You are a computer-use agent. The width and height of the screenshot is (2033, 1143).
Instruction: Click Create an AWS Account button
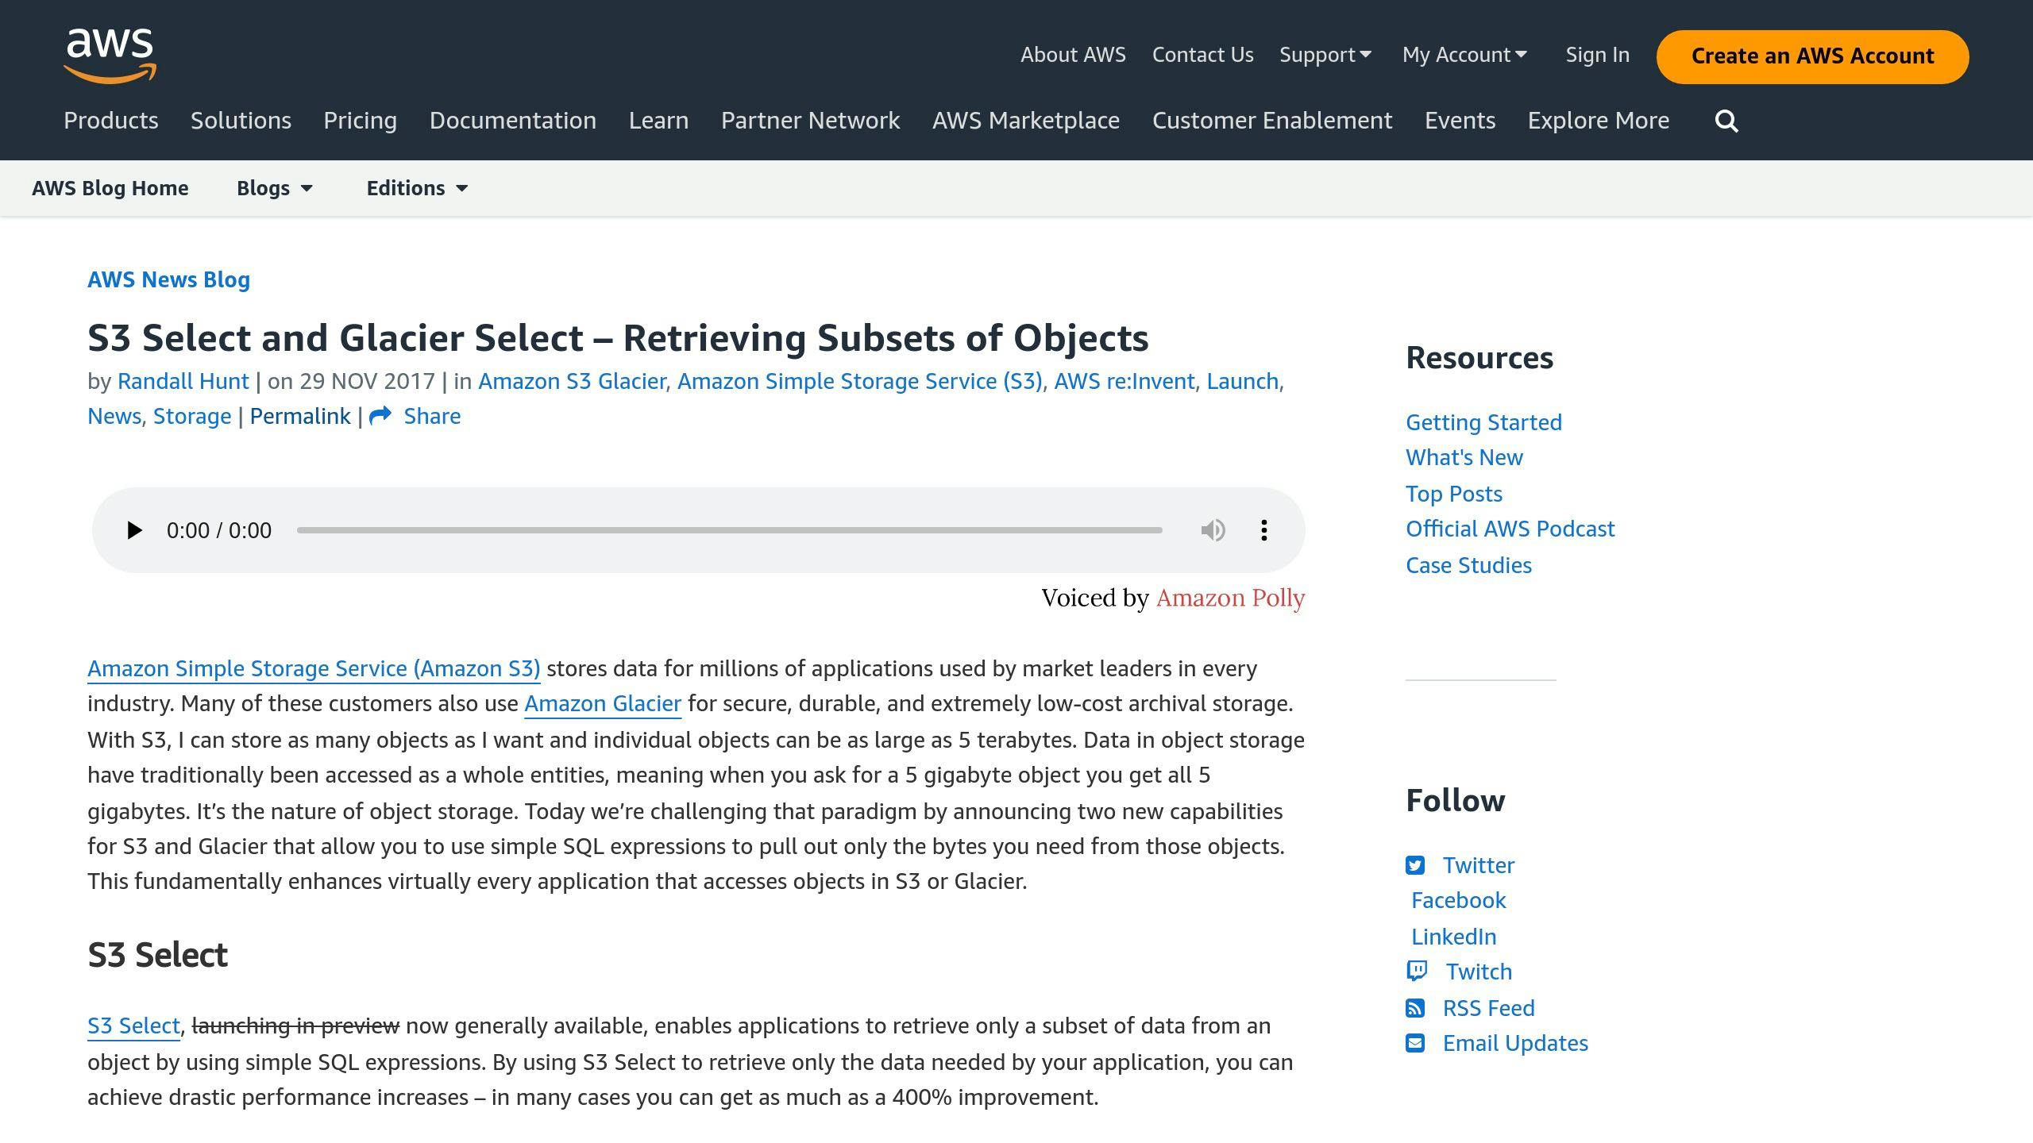click(x=1812, y=56)
